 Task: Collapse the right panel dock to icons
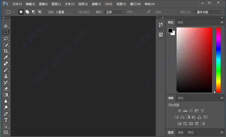(222, 17)
